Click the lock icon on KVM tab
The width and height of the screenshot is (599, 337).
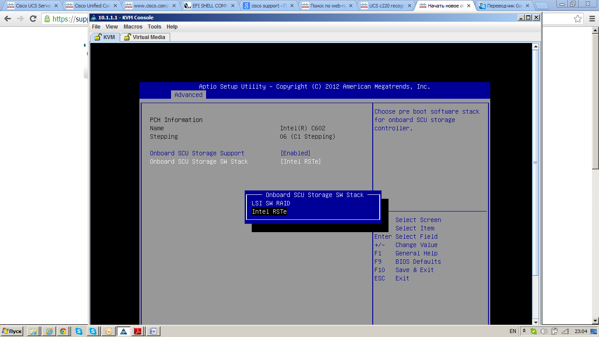98,37
